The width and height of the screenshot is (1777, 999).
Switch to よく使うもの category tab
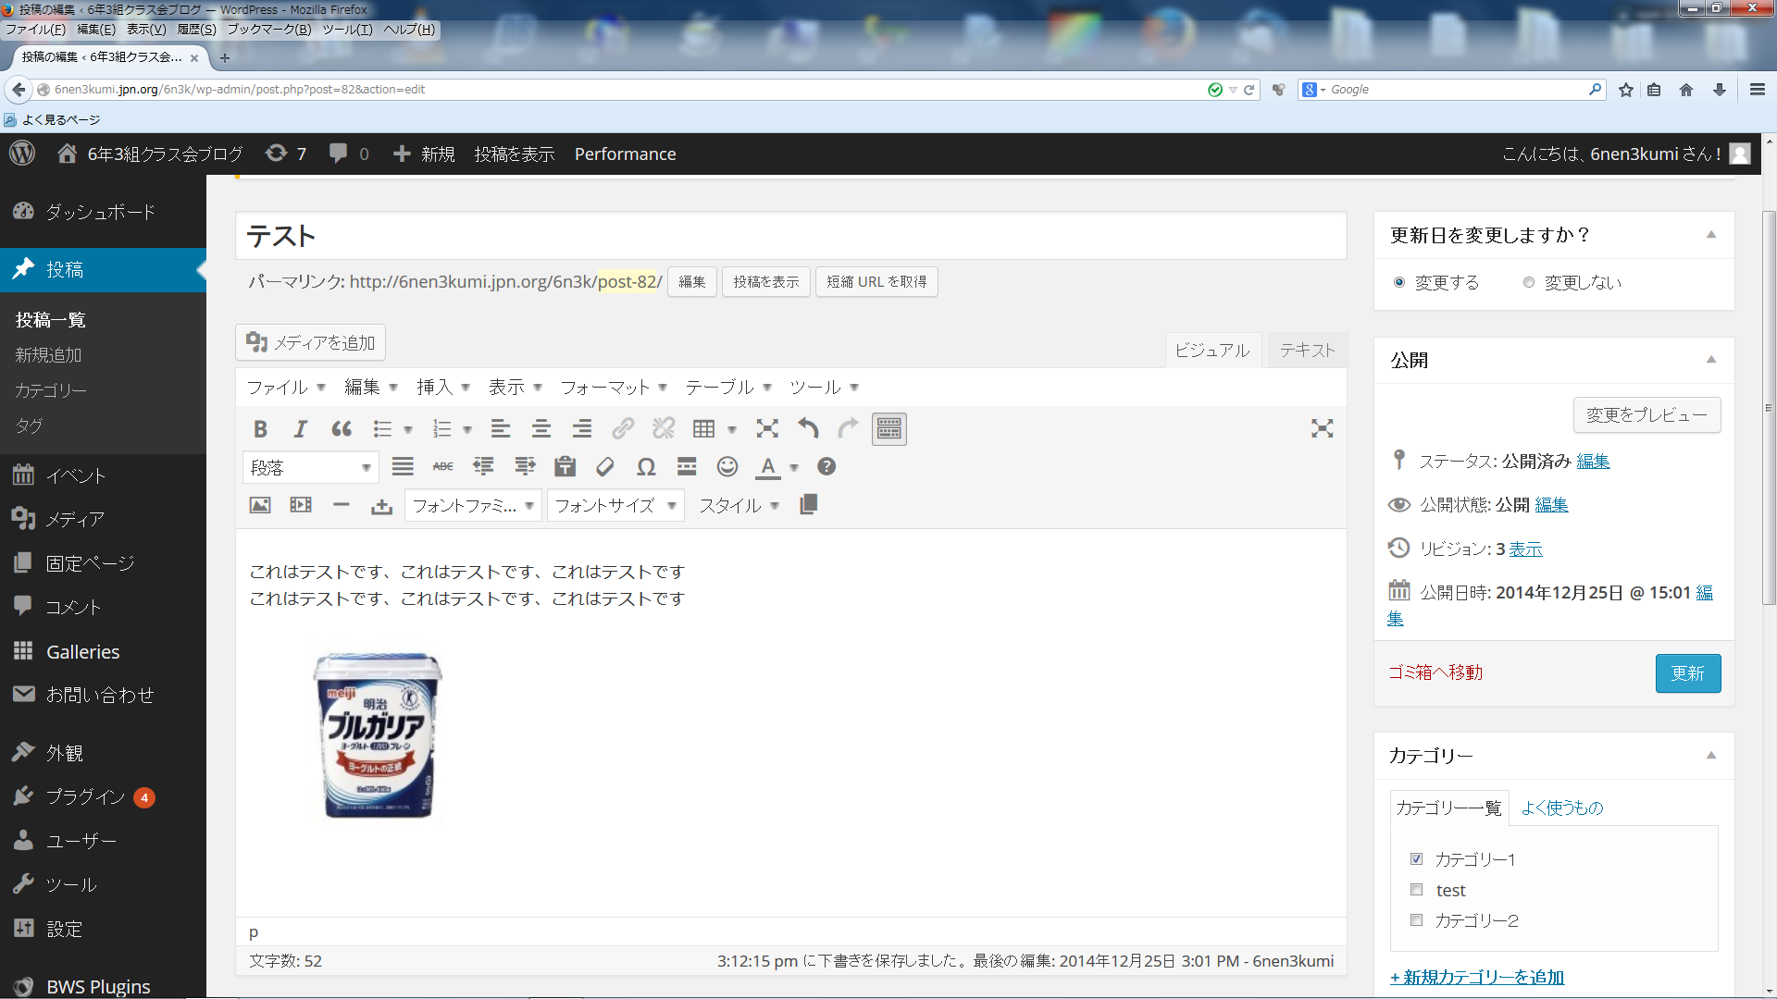(x=1562, y=808)
